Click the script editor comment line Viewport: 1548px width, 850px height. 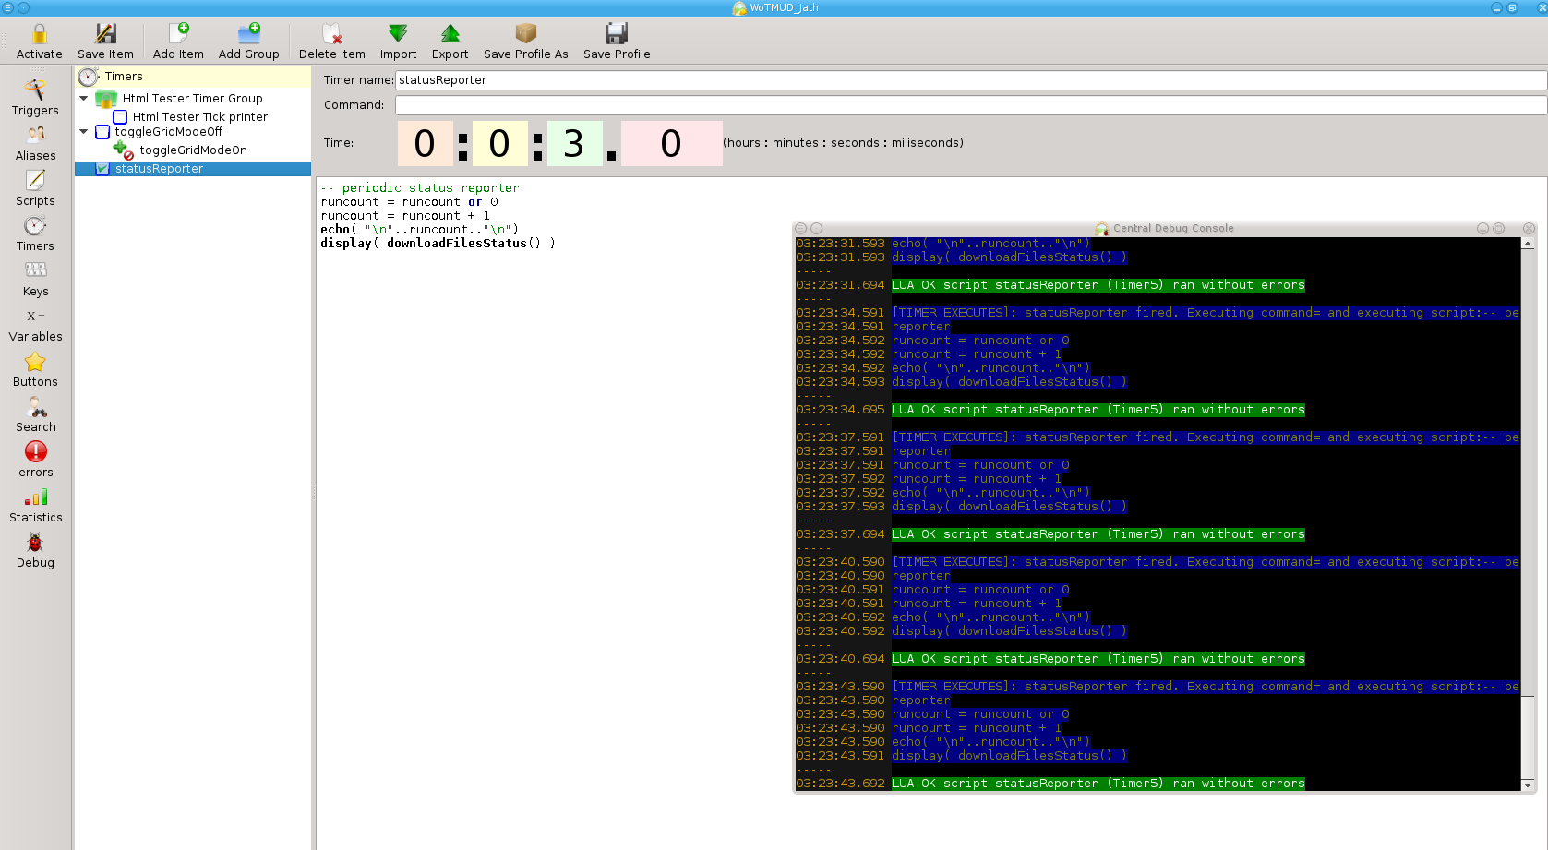[420, 188]
